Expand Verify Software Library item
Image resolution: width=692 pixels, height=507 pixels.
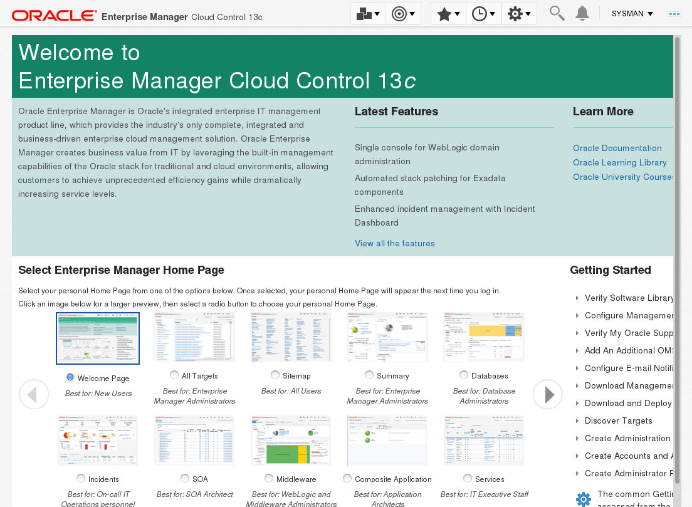577,298
